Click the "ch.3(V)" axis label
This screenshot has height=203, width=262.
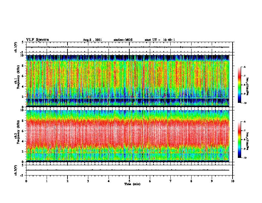16,170
